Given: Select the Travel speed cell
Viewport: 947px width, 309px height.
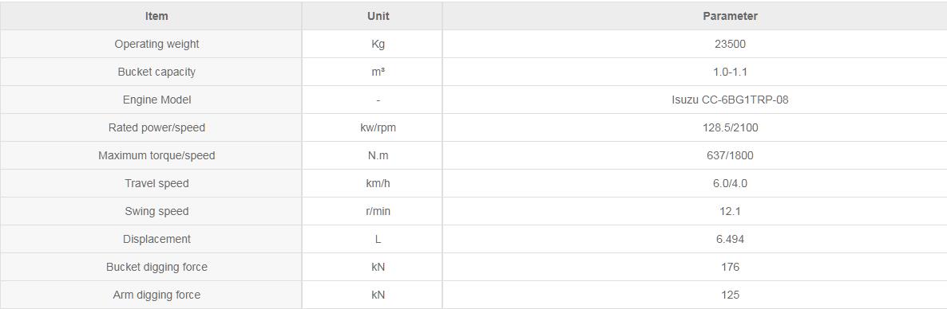Looking at the screenshot, I should (x=157, y=183).
